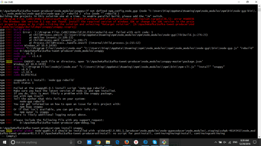This screenshot has width=261, height=146.
Task: Click the Git CMD taskbar icon
Action: point(164,142)
